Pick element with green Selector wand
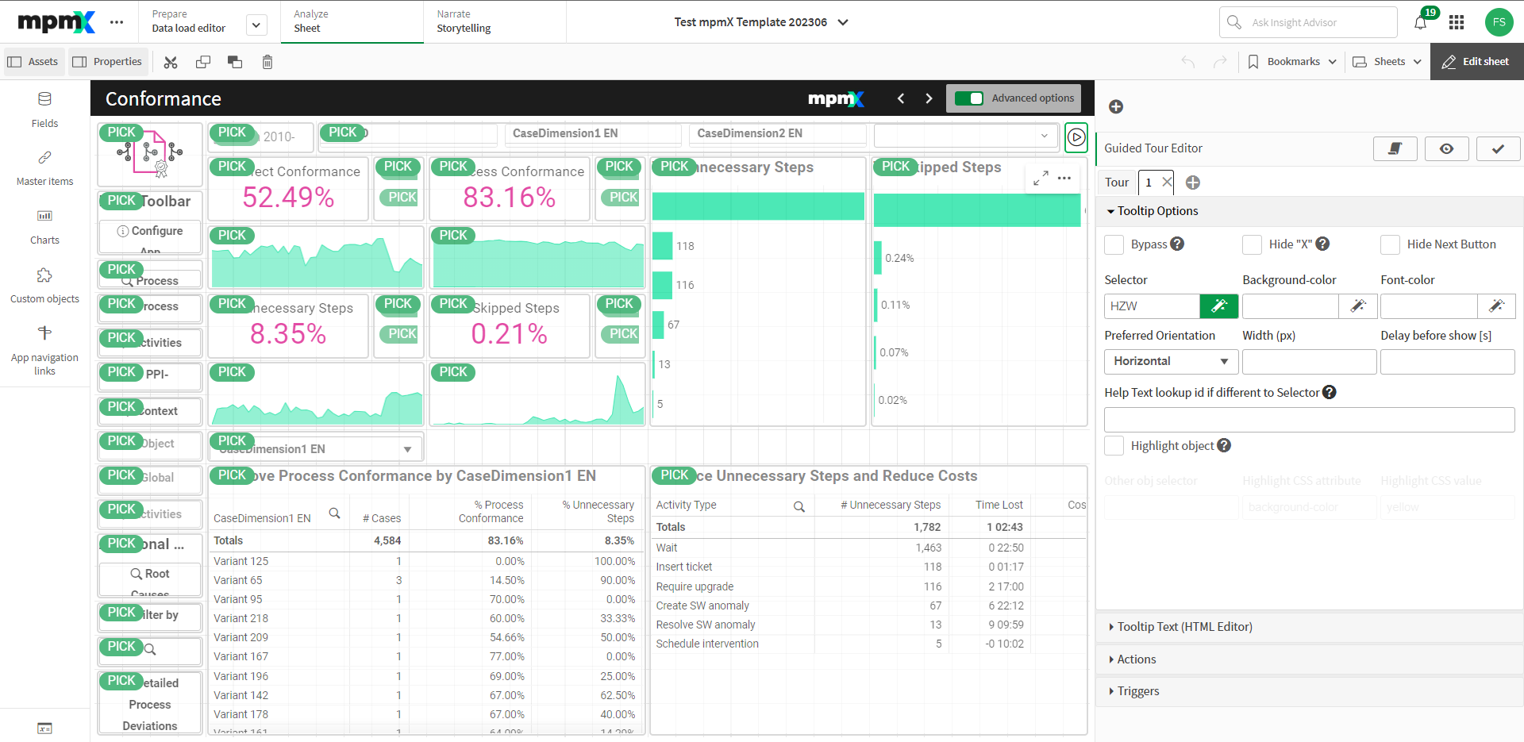1524x742 pixels. [1219, 306]
